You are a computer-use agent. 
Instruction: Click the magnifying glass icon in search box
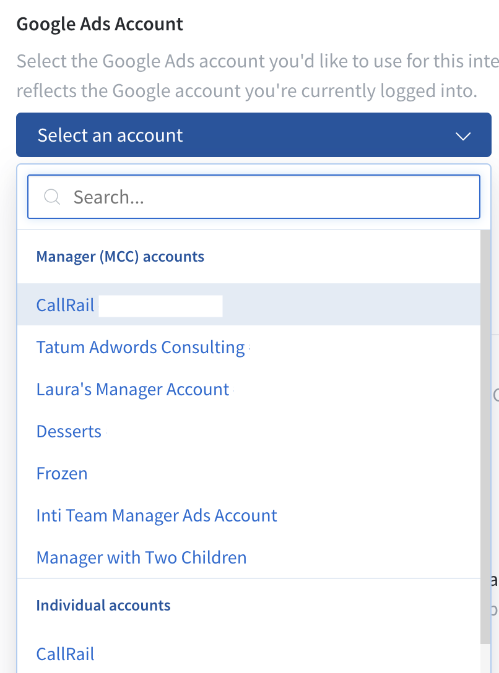(x=52, y=197)
